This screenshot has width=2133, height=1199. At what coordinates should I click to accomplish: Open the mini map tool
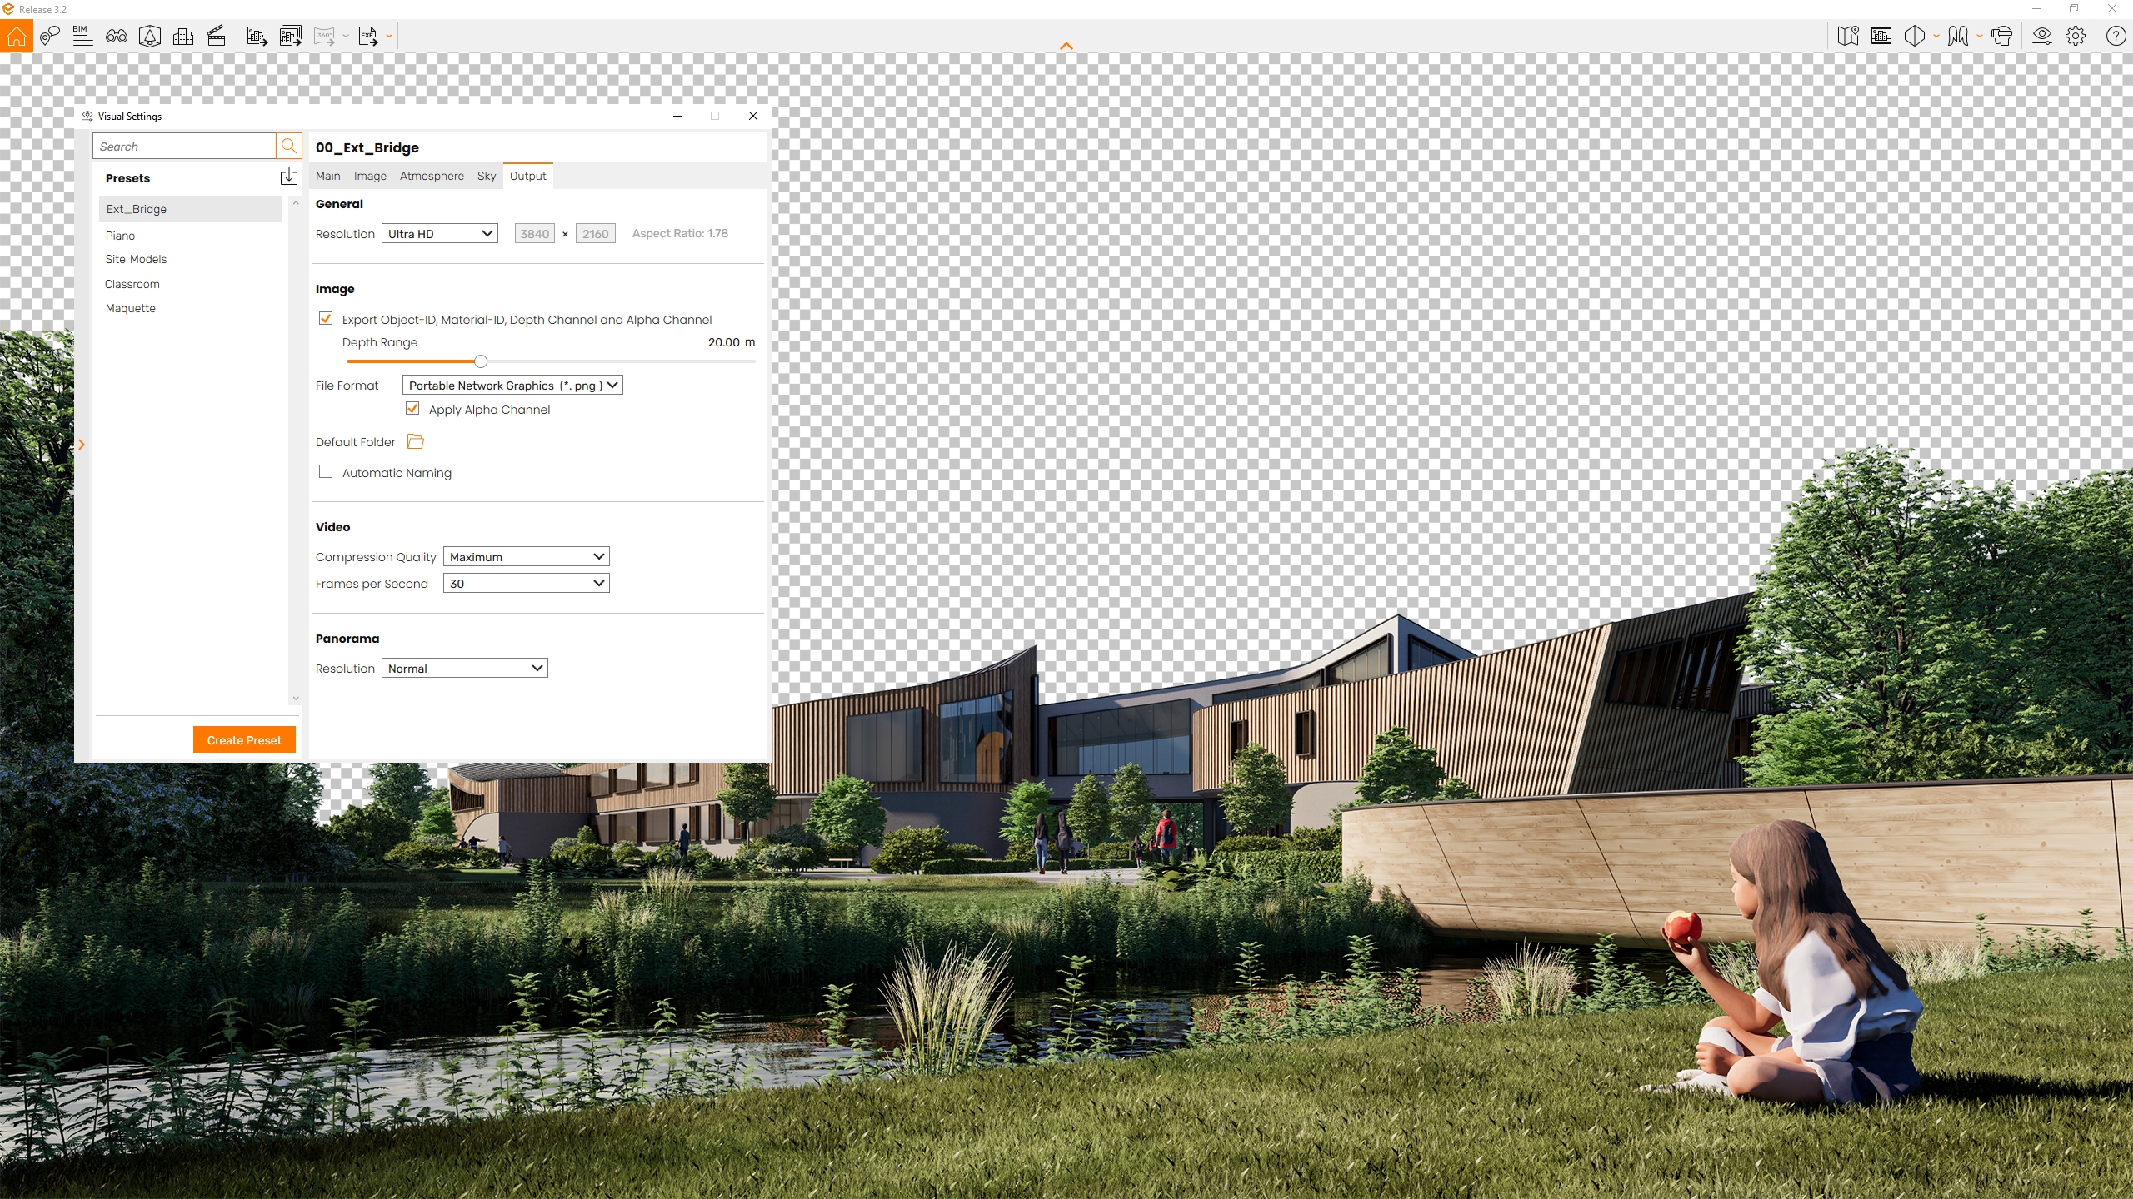1848,36
